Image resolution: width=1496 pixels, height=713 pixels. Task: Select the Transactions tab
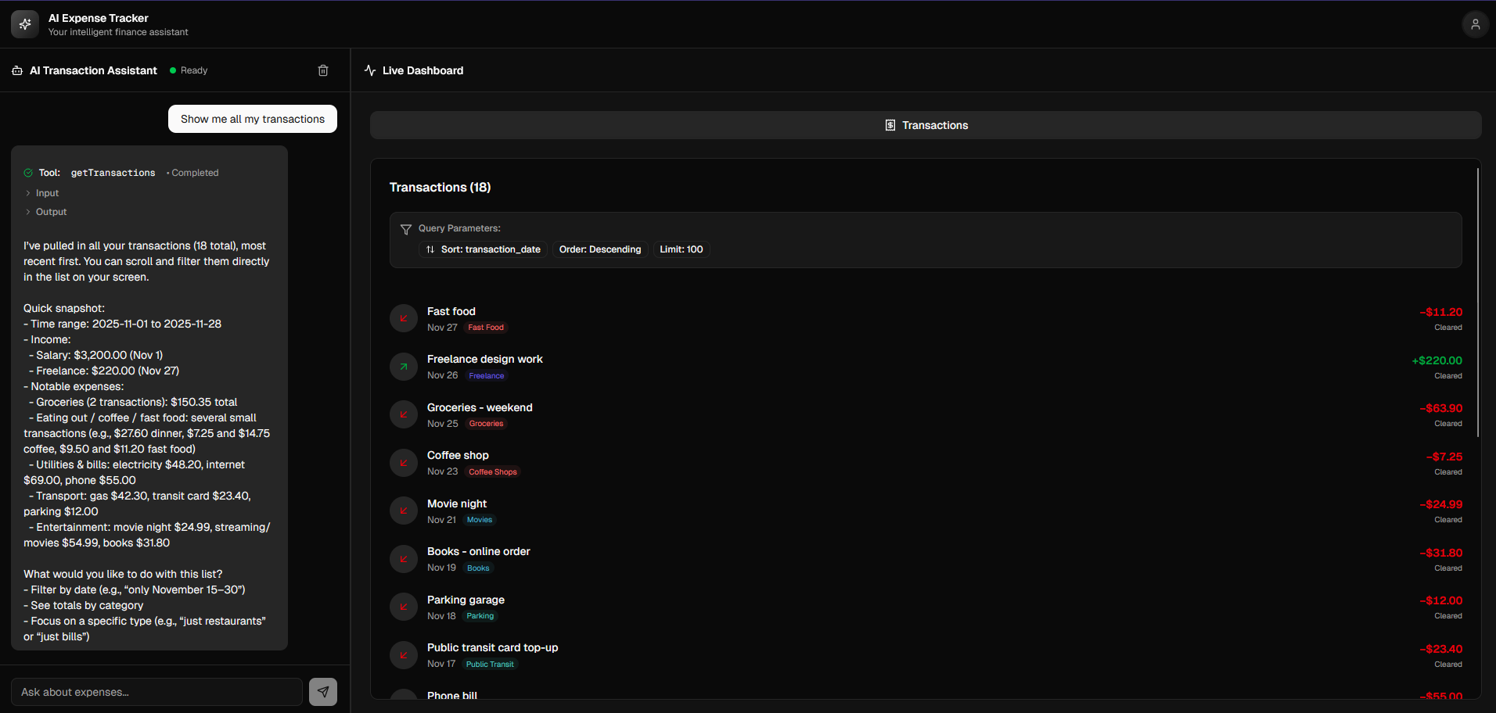(x=926, y=125)
